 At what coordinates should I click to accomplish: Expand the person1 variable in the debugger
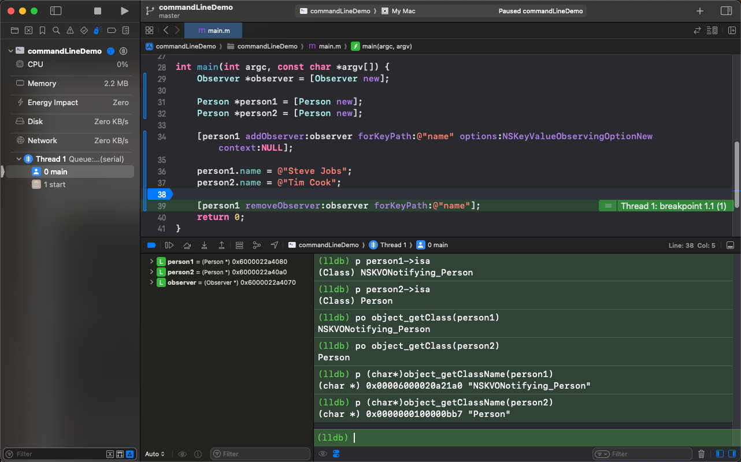152,262
